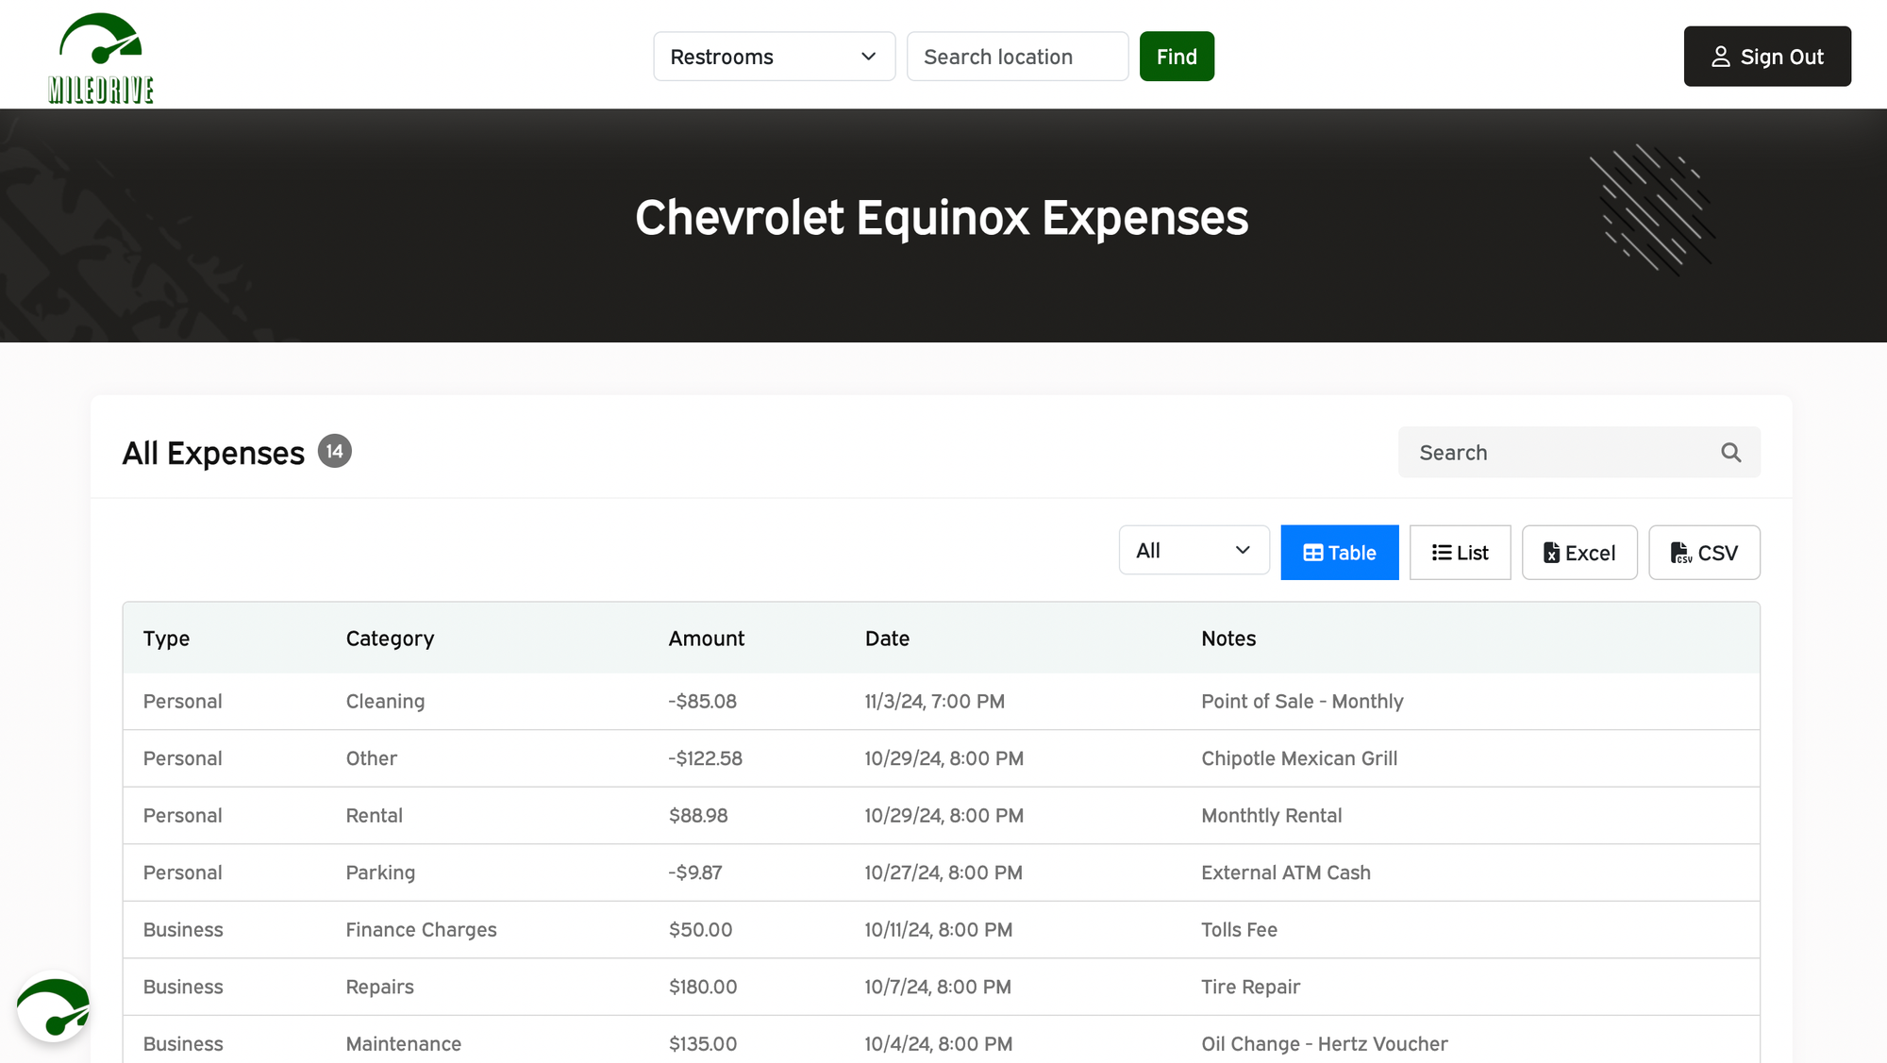
Task: Focus the Search location field
Action: pyautogui.click(x=1016, y=57)
